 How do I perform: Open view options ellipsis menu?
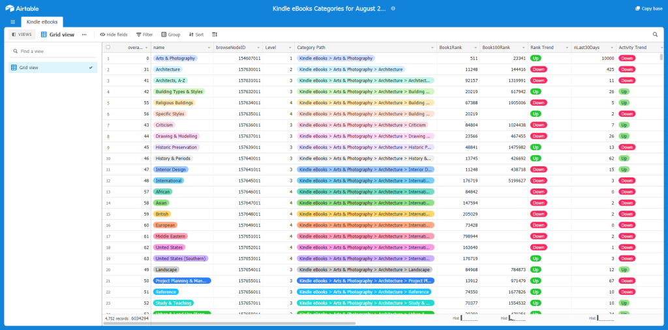(x=84, y=35)
